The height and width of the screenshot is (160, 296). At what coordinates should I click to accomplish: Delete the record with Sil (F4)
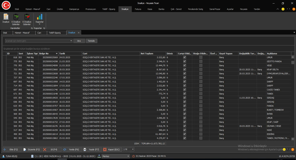52,150
